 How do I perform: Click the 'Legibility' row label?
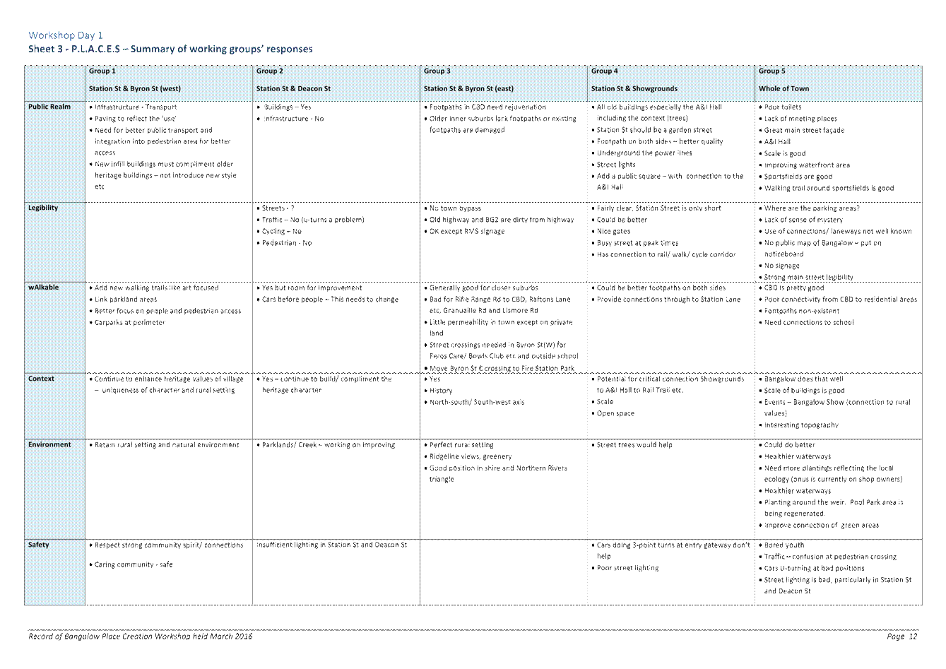pos(43,208)
